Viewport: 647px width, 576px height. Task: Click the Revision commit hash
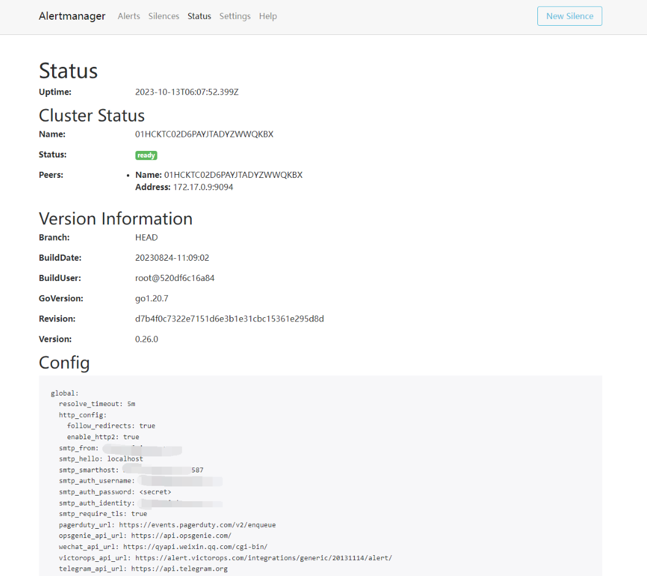[x=229, y=319]
